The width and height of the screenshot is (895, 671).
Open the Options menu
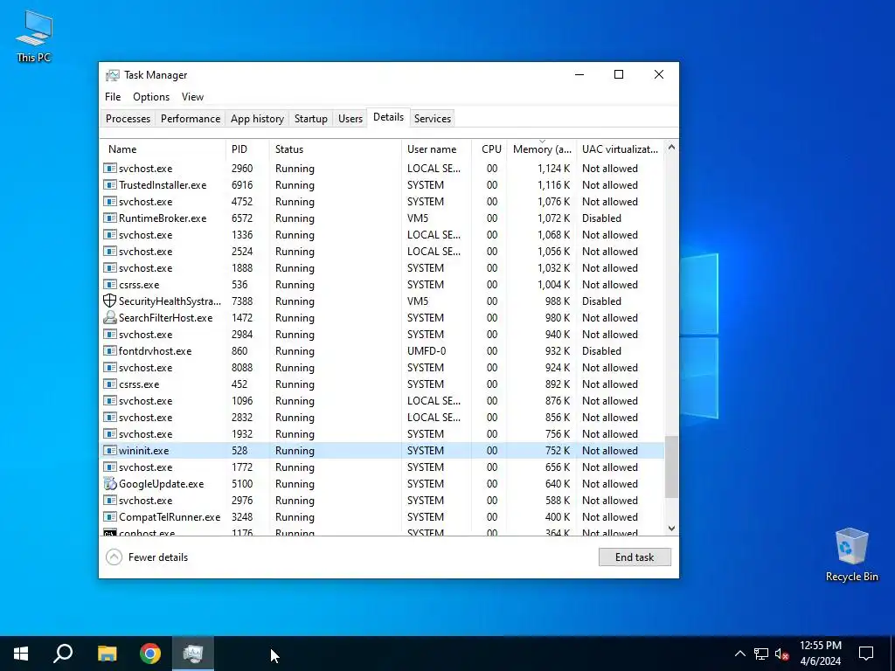point(151,97)
